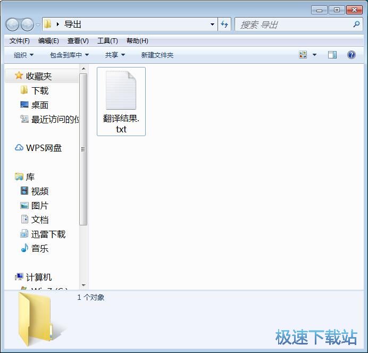This screenshot has height=353, width=368.
Task: Click the recent places icon
Action: tap(24, 119)
